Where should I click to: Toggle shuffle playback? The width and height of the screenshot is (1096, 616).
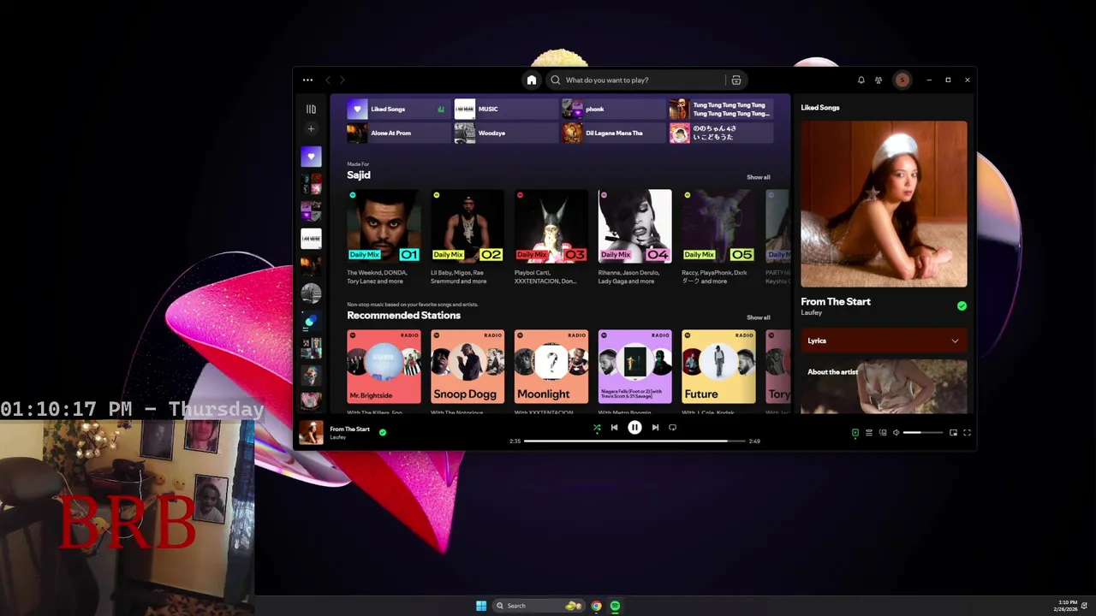(597, 428)
